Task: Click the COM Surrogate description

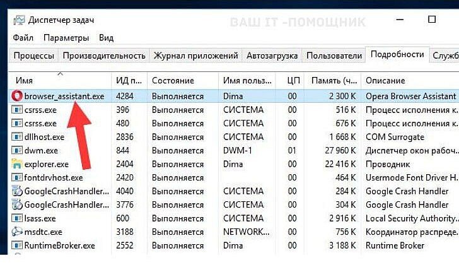Action: click(x=395, y=137)
